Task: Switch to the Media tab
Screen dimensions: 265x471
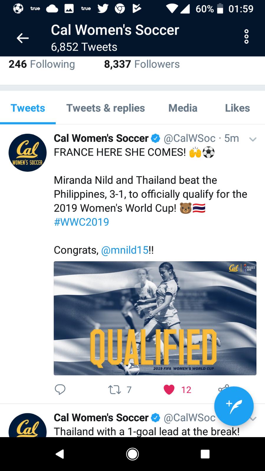Action: pos(183,108)
